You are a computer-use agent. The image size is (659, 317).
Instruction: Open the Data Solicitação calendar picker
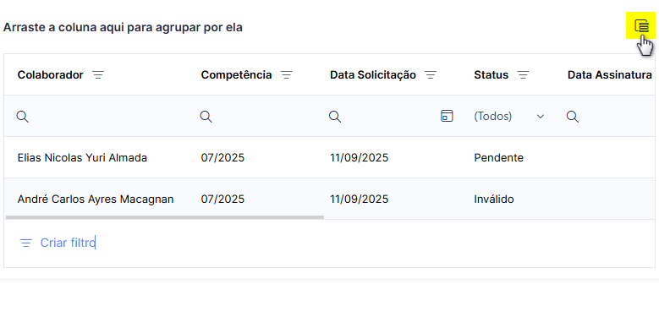447,116
